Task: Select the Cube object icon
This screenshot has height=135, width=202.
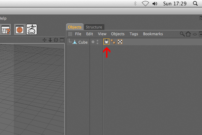Action: (75, 42)
